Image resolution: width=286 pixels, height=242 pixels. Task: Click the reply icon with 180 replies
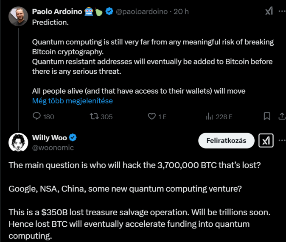click(x=37, y=116)
